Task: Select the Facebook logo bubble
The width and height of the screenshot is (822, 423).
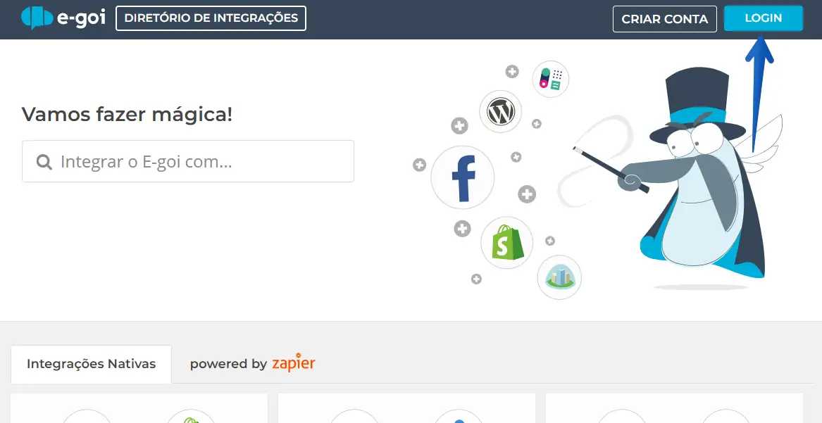Action: tap(462, 177)
